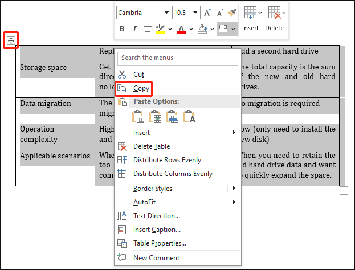
Task: Click the Insert table icon
Action: pyautogui.click(x=250, y=13)
